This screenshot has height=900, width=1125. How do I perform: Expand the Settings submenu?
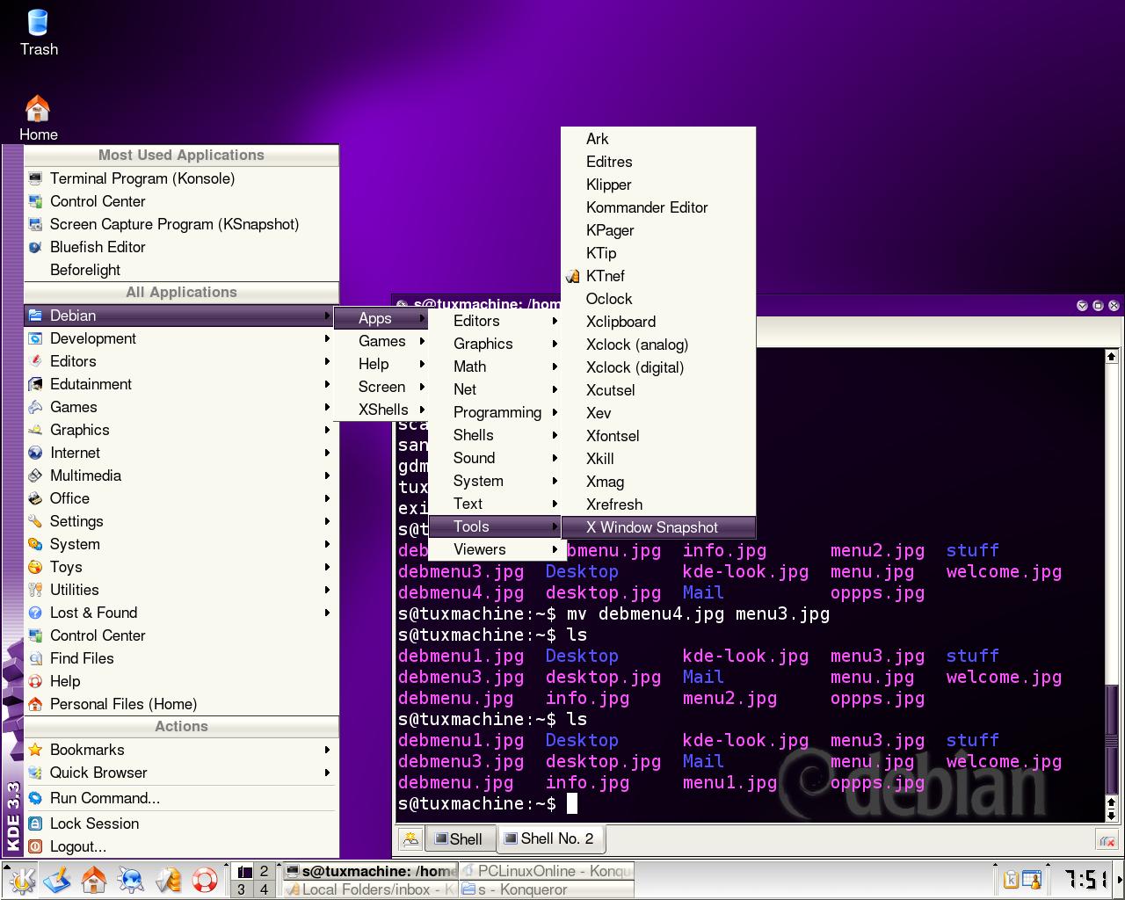pos(181,521)
